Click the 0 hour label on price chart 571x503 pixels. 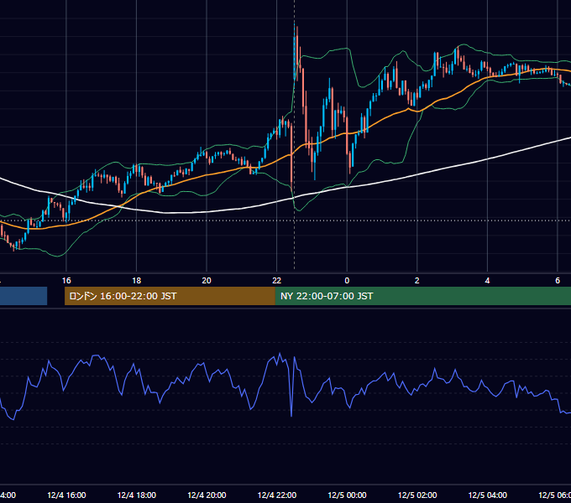pyautogui.click(x=347, y=281)
